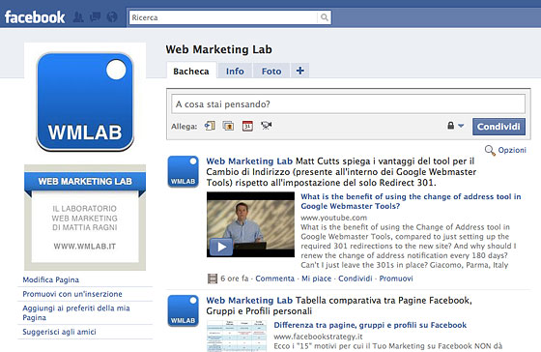Click Modifica Pagina in sidebar

(x=50, y=279)
